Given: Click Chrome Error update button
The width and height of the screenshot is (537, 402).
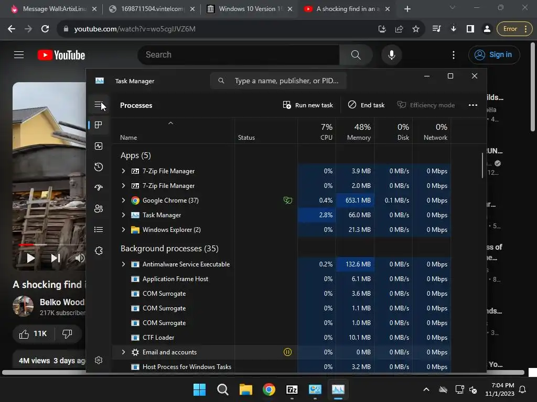Looking at the screenshot, I should click(x=514, y=29).
